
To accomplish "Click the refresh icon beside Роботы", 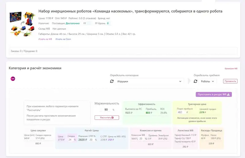I will pyautogui.click(x=195, y=81).
